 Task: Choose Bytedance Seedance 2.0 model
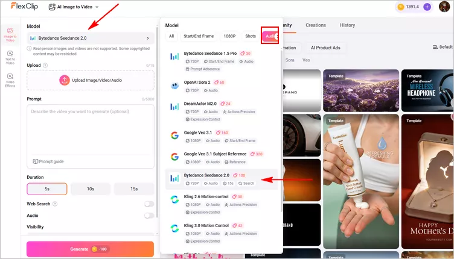tap(222, 179)
